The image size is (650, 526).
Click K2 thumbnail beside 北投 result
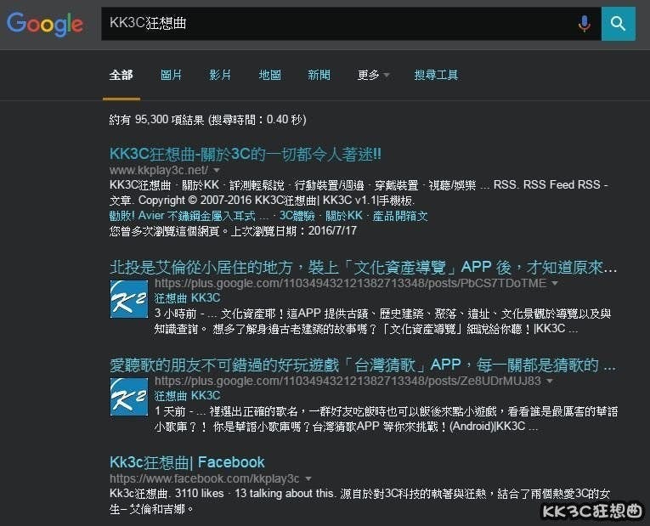129,299
